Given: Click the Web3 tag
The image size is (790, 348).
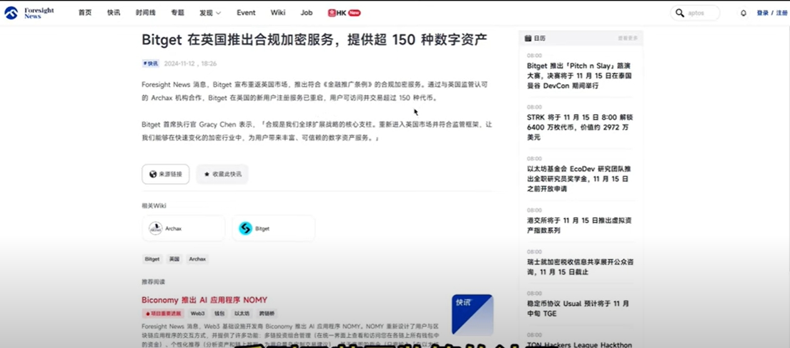Looking at the screenshot, I should tap(198, 314).
